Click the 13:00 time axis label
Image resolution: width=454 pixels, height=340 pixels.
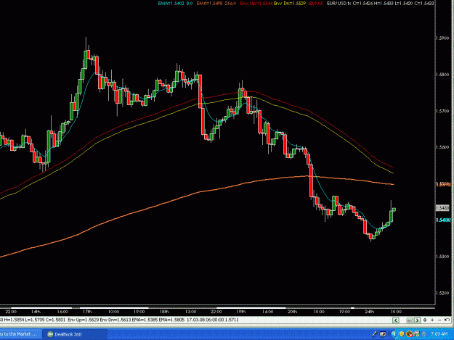coord(190,312)
